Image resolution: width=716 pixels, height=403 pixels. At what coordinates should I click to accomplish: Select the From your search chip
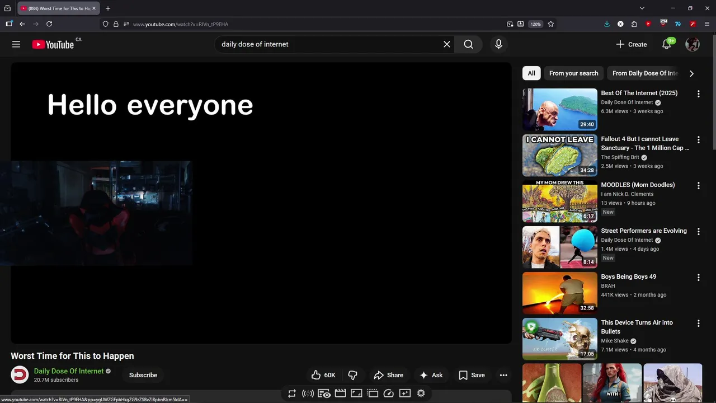pos(573,73)
